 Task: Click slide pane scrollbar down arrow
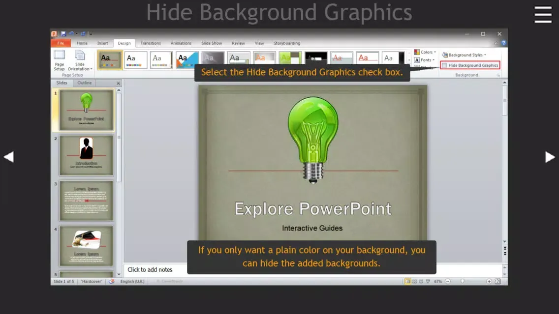click(505, 242)
